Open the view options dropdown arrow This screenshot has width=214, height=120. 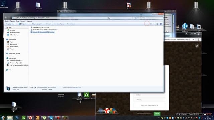[x=153, y=24]
